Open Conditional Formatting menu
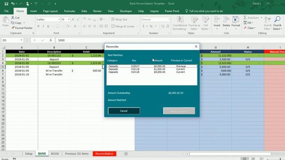 pyautogui.click(x=180, y=23)
